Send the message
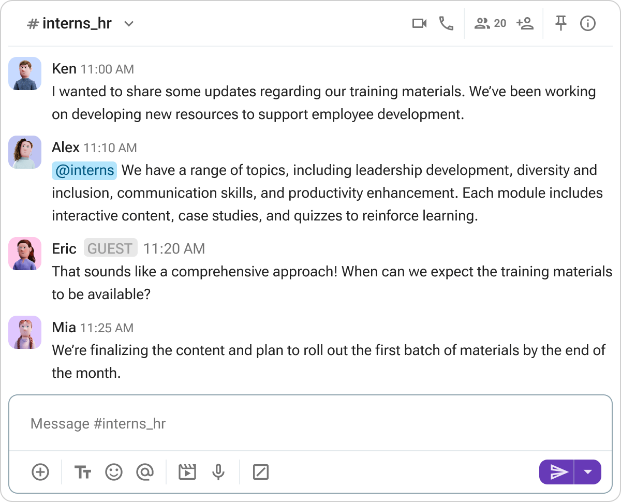The image size is (621, 502). (557, 472)
